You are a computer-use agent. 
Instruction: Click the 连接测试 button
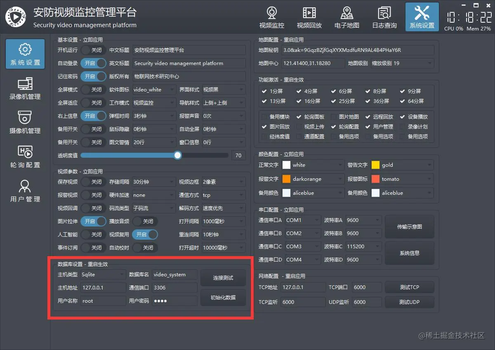point(223,278)
